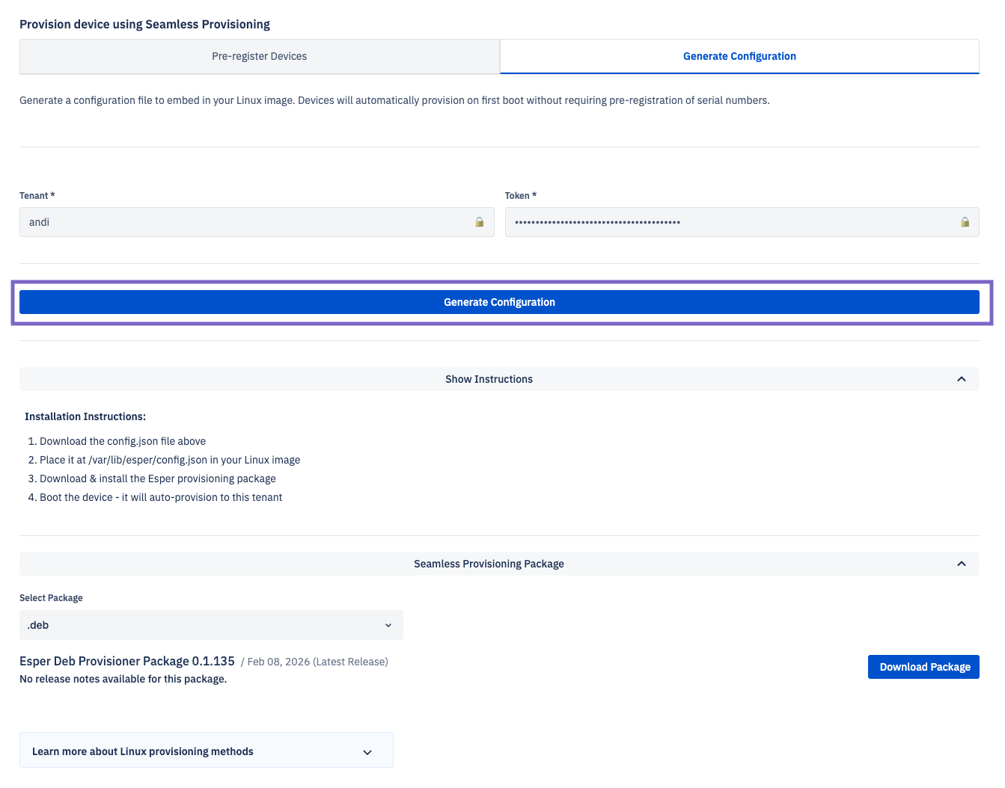Image resolution: width=1005 pixels, height=788 pixels.
Task: Download the Esper Deb Provisioner package
Action: click(923, 667)
